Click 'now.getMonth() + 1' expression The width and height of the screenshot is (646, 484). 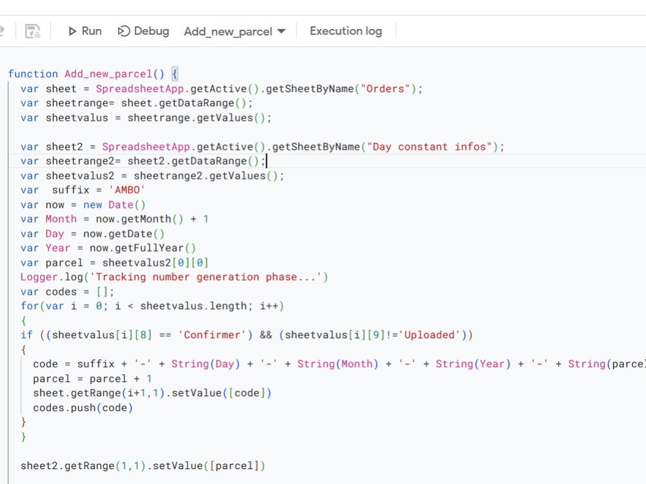152,219
